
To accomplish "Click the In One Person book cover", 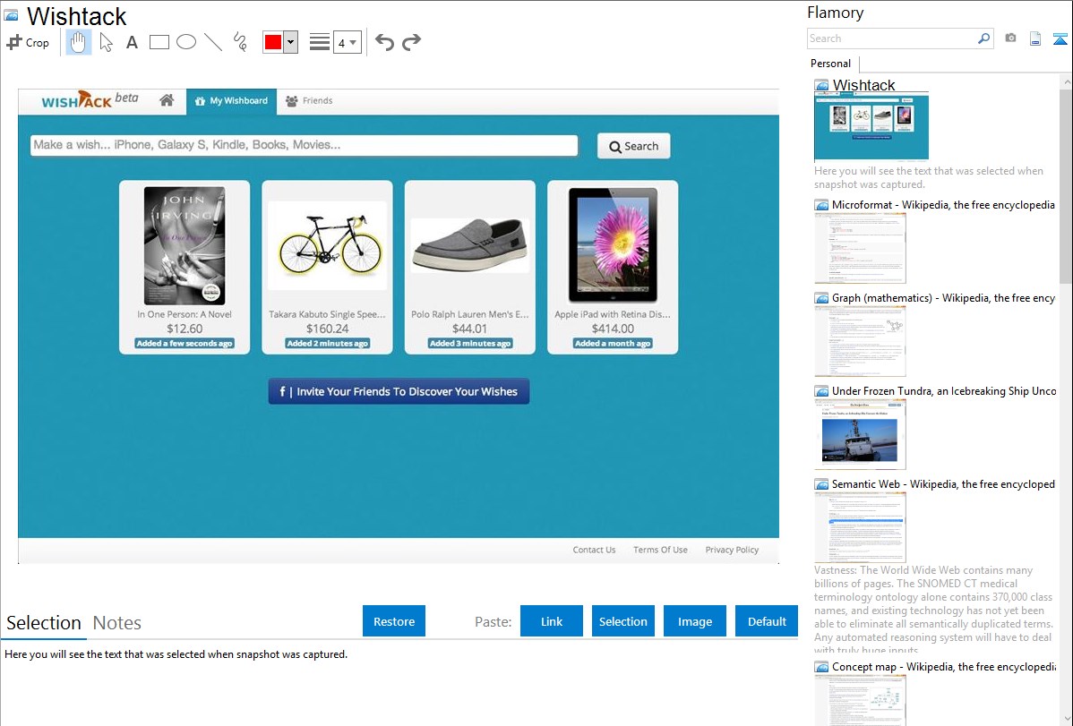I will (185, 245).
